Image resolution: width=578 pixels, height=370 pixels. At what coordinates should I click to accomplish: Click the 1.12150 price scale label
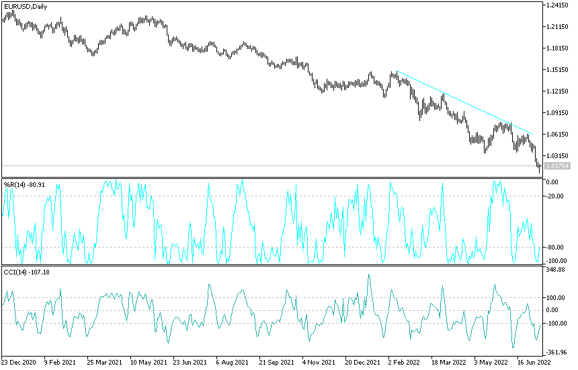tap(557, 91)
